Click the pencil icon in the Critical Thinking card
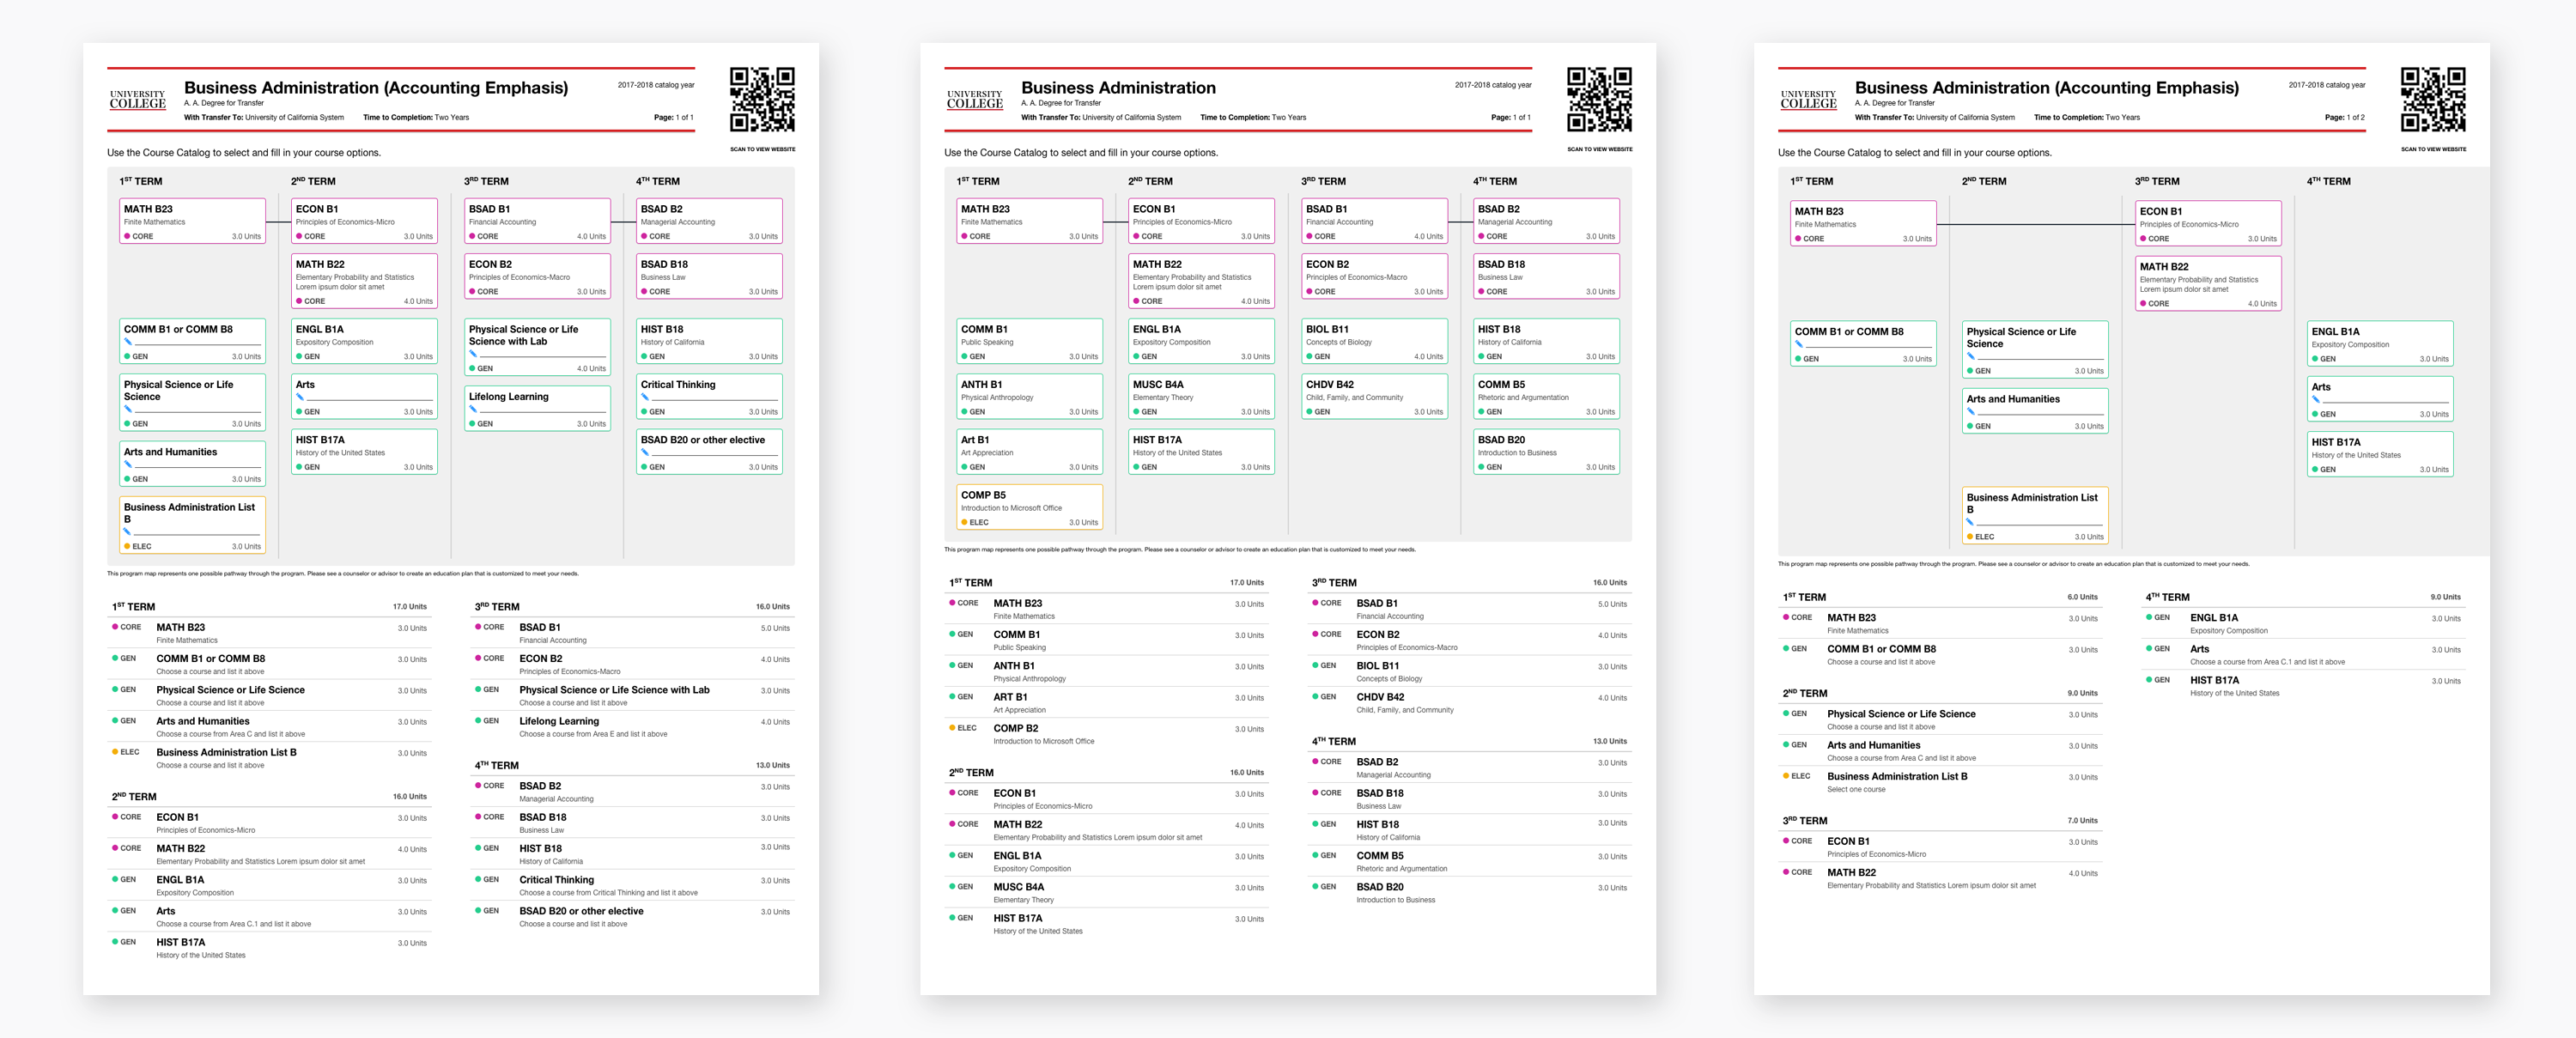This screenshot has height=1038, width=2576. click(645, 397)
